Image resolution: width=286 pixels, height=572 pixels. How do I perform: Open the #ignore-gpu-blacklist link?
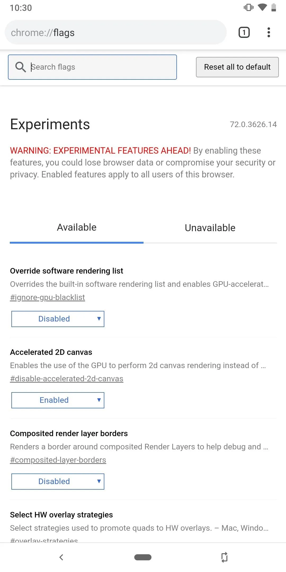47,297
